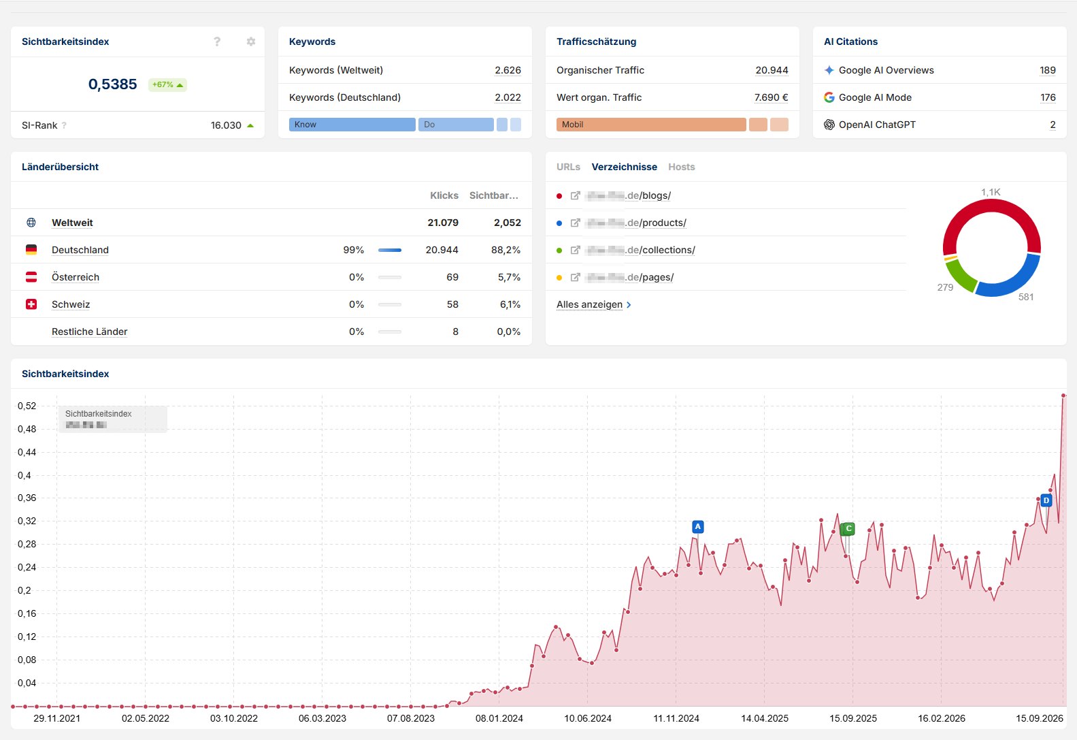Click the Länderübersicht panel title

(x=60, y=167)
